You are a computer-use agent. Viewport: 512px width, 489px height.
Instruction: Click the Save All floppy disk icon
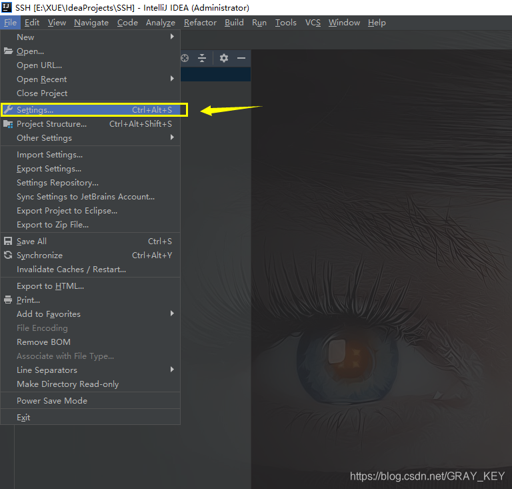pos(8,241)
